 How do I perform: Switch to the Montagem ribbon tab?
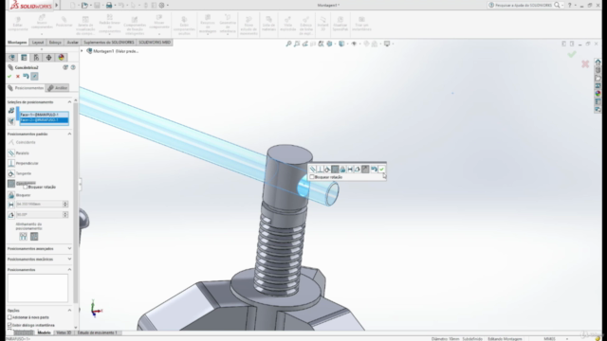17,42
